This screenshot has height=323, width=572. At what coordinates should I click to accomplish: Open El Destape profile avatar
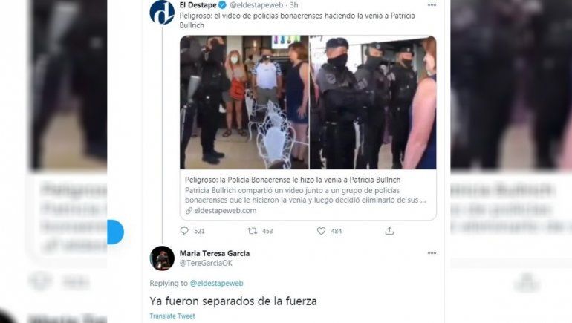click(162, 12)
